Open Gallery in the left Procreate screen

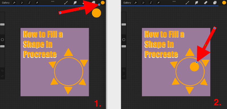click(6, 3)
